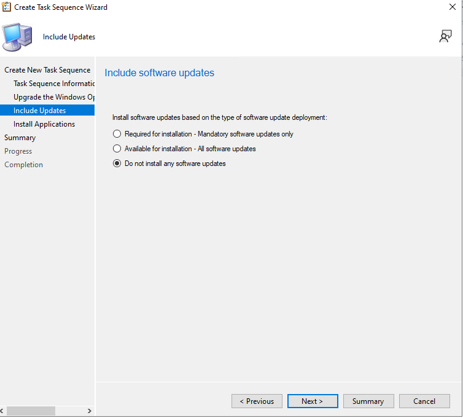Image resolution: width=463 pixels, height=418 pixels.
Task: Select Required for installation radio button
Action: pos(117,134)
